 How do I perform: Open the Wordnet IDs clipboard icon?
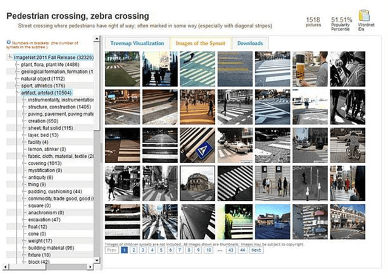coord(364,16)
